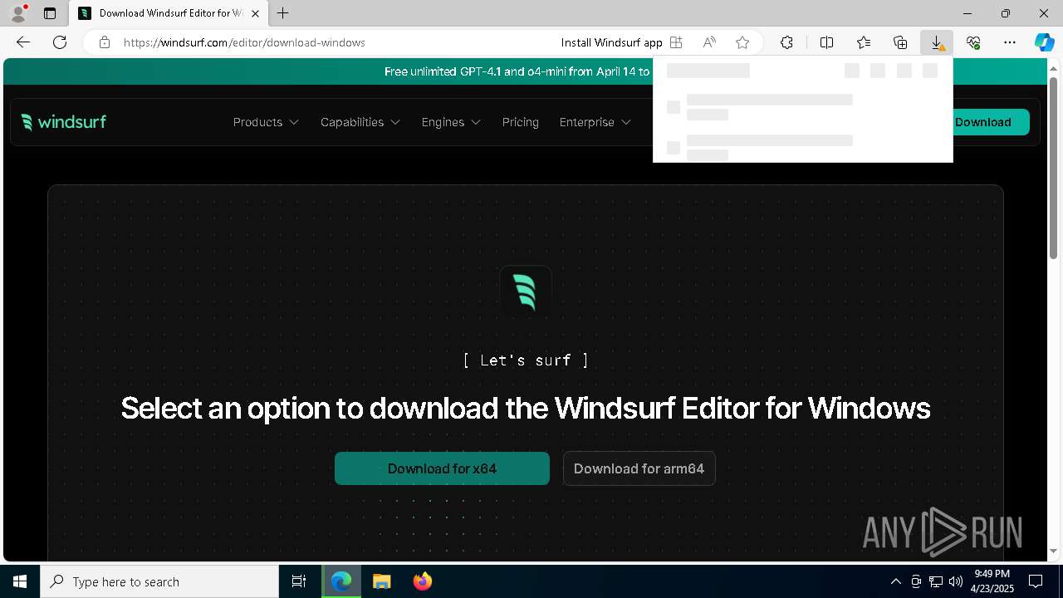Click the taskbar search box
The image size is (1063, 598).
click(x=159, y=581)
